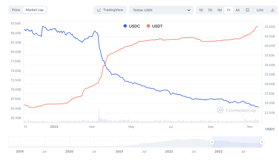
Task: Show the All time range
Action: coord(237,10)
